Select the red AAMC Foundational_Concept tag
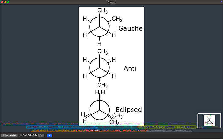The height and width of the screenshot is (139, 223). [57, 124]
